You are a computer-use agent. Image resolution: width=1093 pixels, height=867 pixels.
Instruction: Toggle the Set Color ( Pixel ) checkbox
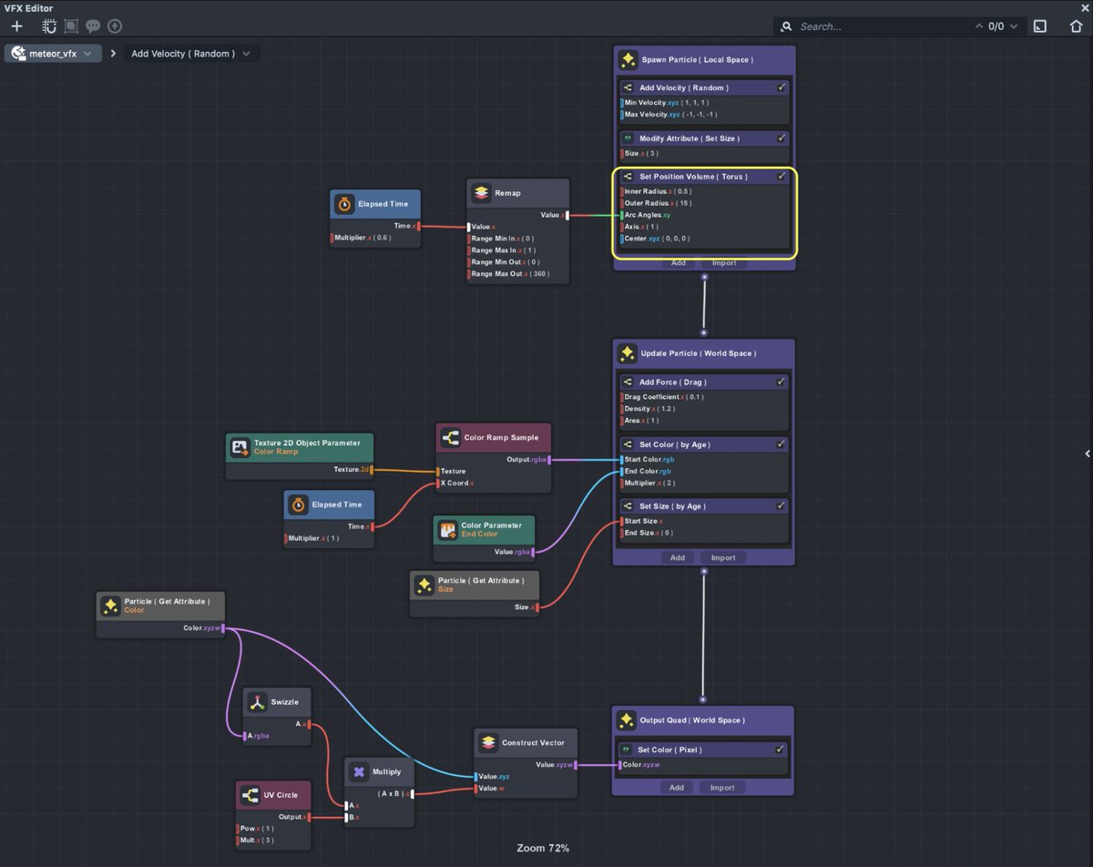780,750
